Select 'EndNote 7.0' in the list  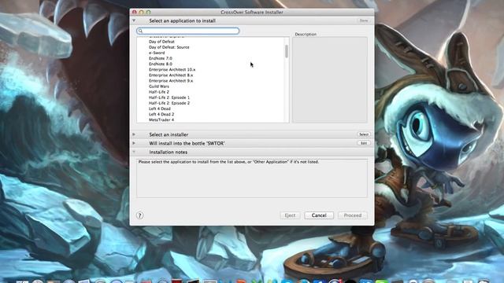click(x=161, y=58)
